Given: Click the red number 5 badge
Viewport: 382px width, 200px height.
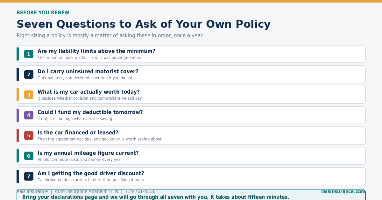Looking at the screenshot, I should click(29, 136).
